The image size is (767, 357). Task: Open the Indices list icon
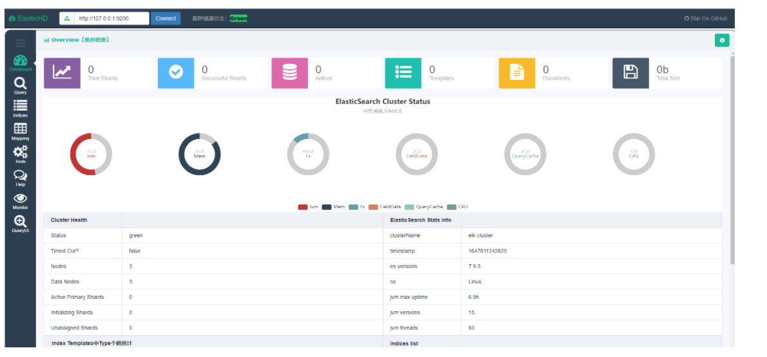point(21,106)
